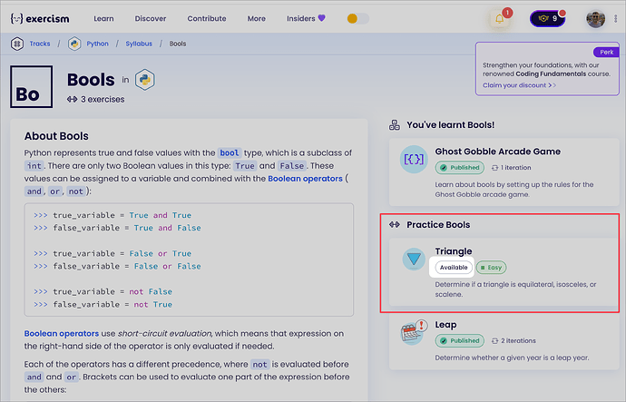Image resolution: width=626 pixels, height=402 pixels.
Task: Click the Triangle exercise icon
Action: 414,259
